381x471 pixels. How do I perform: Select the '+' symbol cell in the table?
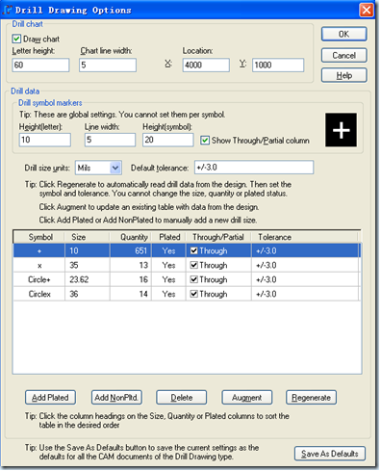pyautogui.click(x=39, y=250)
